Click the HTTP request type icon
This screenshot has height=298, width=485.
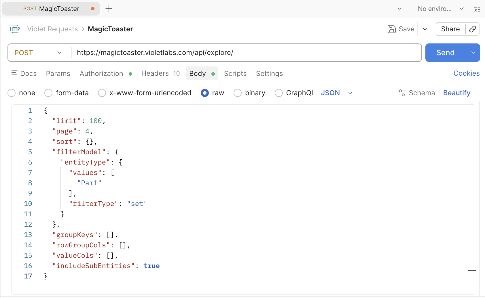click(15, 29)
